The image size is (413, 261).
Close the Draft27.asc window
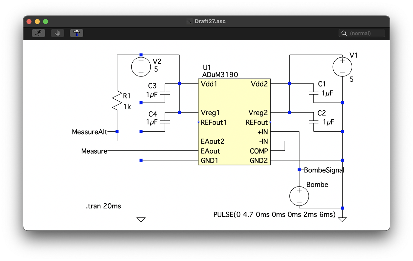pos(29,22)
